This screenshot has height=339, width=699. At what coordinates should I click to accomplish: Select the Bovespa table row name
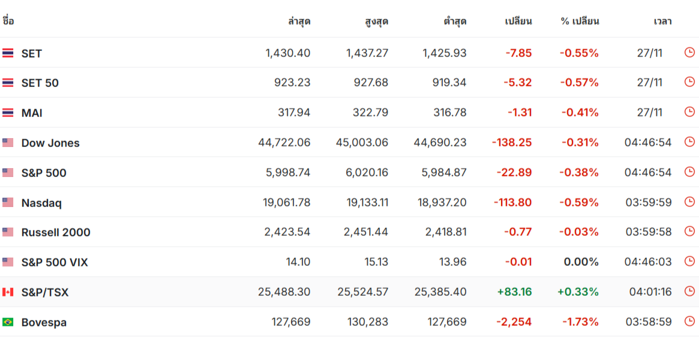click(x=44, y=322)
